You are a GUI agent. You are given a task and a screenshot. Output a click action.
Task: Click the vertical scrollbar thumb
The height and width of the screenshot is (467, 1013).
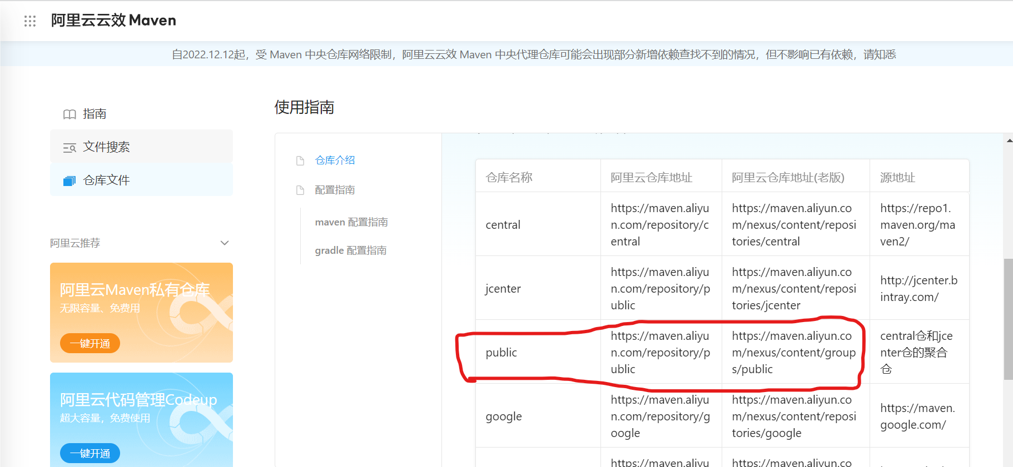point(1009,319)
